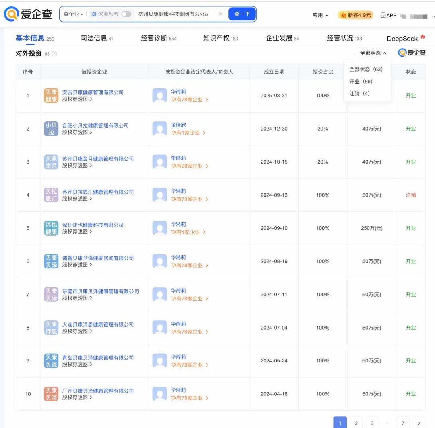
Task: View TA有4家企业 link in row 5
Action: pyautogui.click(x=188, y=232)
